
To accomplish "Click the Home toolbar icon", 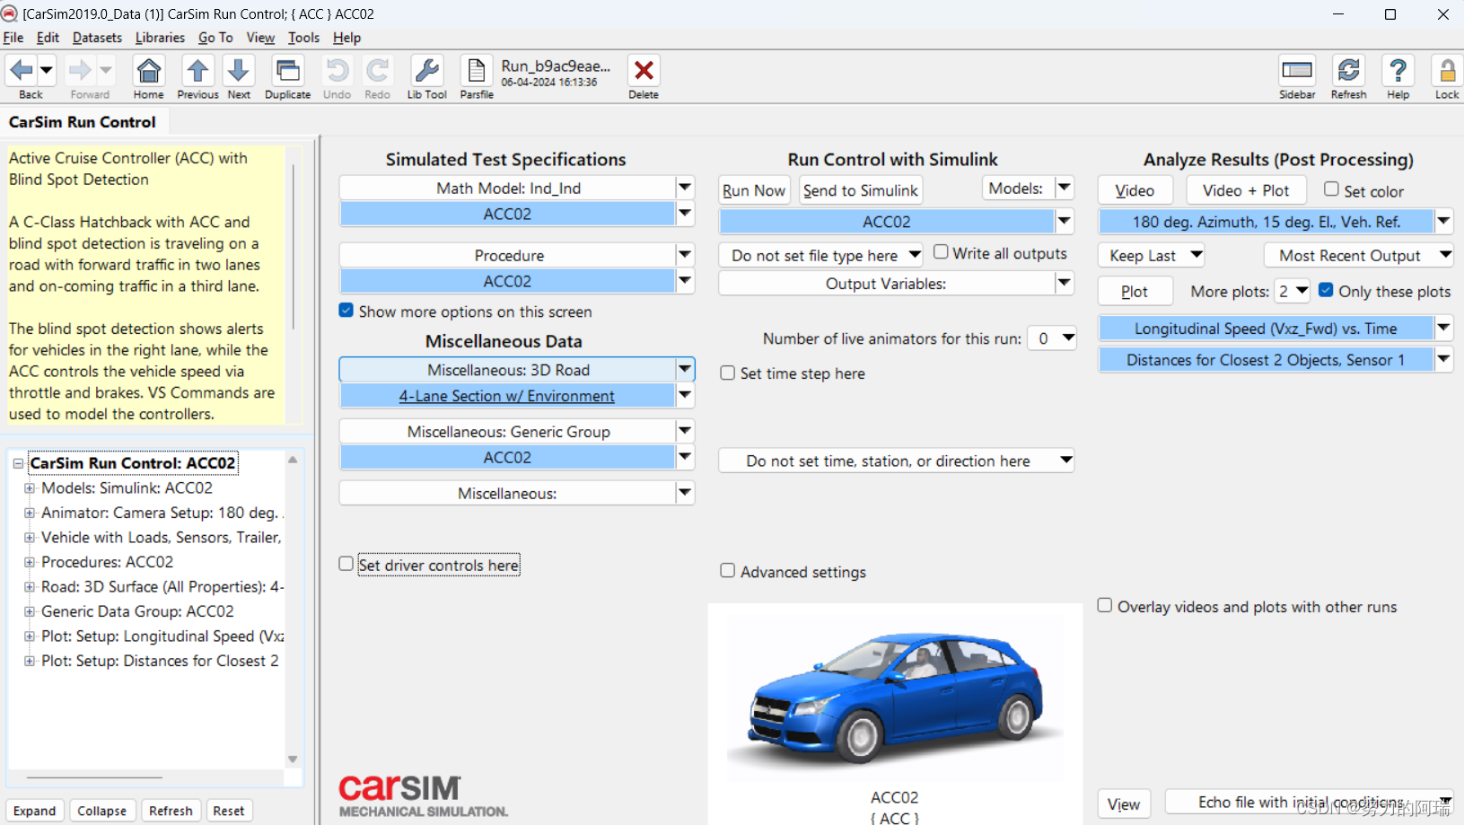I will pos(149,70).
